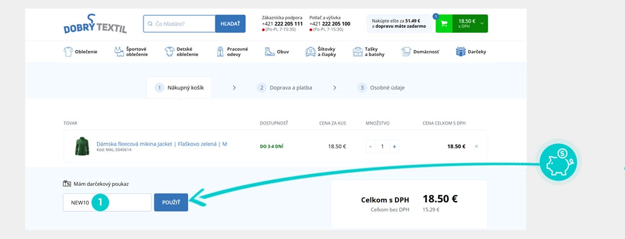Screen dimensions: 625x239
Task: Open the Detské oblečenie category
Action: [188, 52]
